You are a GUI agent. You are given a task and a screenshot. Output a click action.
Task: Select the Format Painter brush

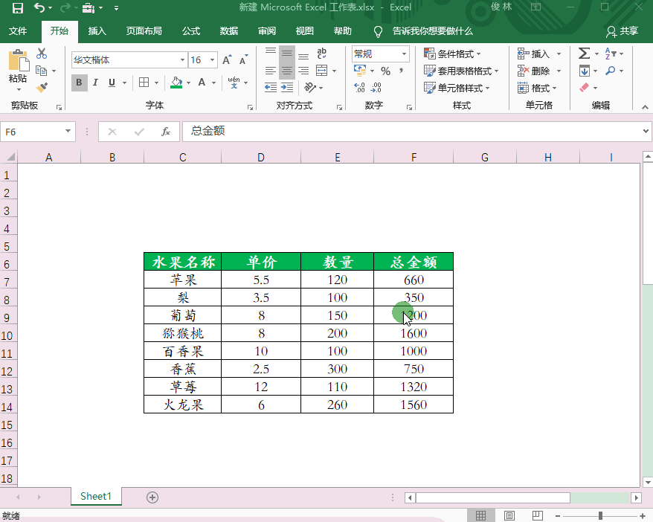[42, 88]
